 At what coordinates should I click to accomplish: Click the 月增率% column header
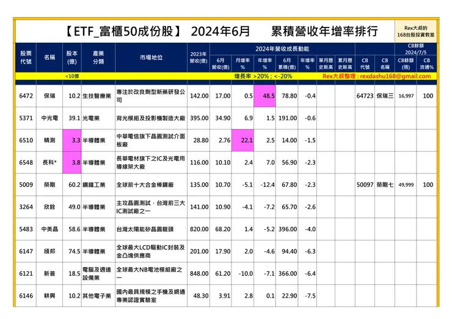point(242,63)
